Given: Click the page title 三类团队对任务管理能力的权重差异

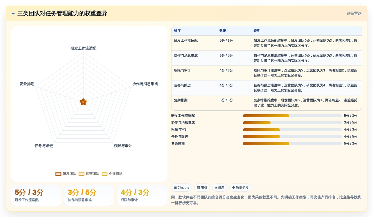Looking at the screenshot, I should tap(62, 14).
